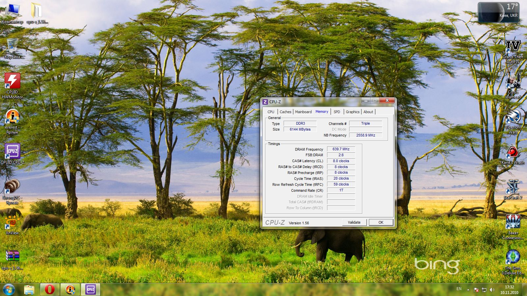Viewport: 527px width, 296px height.
Task: Open the Grand Theft Auto IV shortcut
Action: pyautogui.click(x=513, y=46)
